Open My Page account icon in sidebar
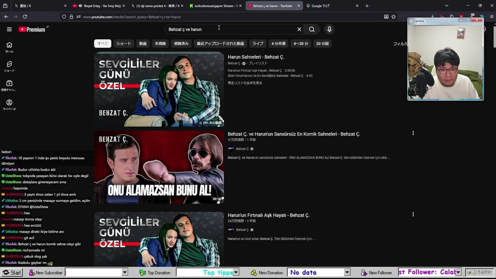This screenshot has width=496, height=279. [9, 105]
